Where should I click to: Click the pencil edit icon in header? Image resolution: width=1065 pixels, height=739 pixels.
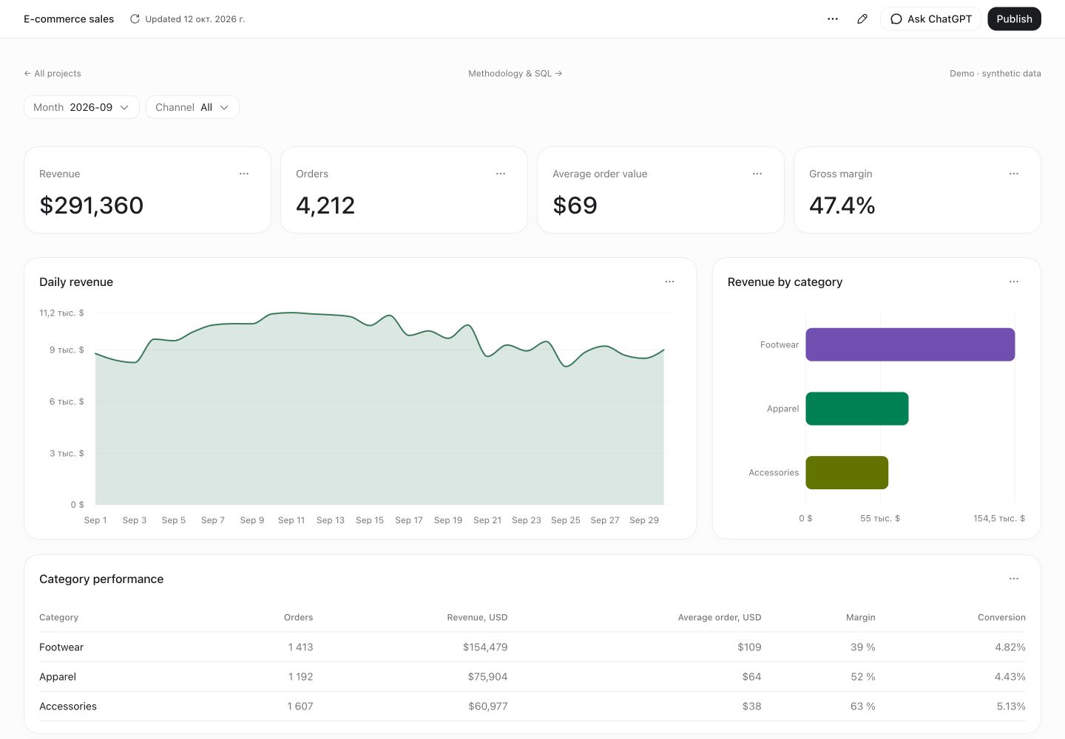[862, 19]
